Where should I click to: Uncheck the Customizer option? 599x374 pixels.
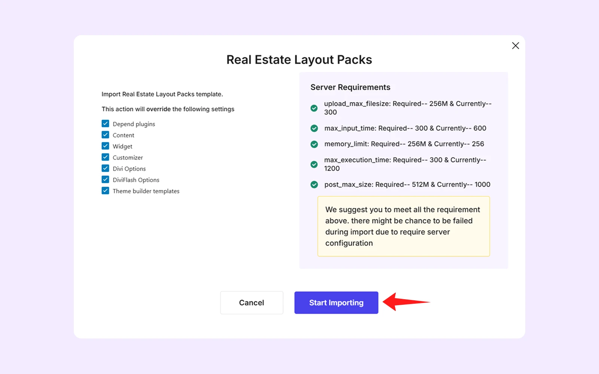point(105,157)
